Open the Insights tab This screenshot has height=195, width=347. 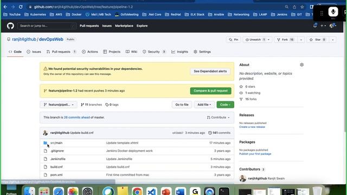(x=179, y=52)
